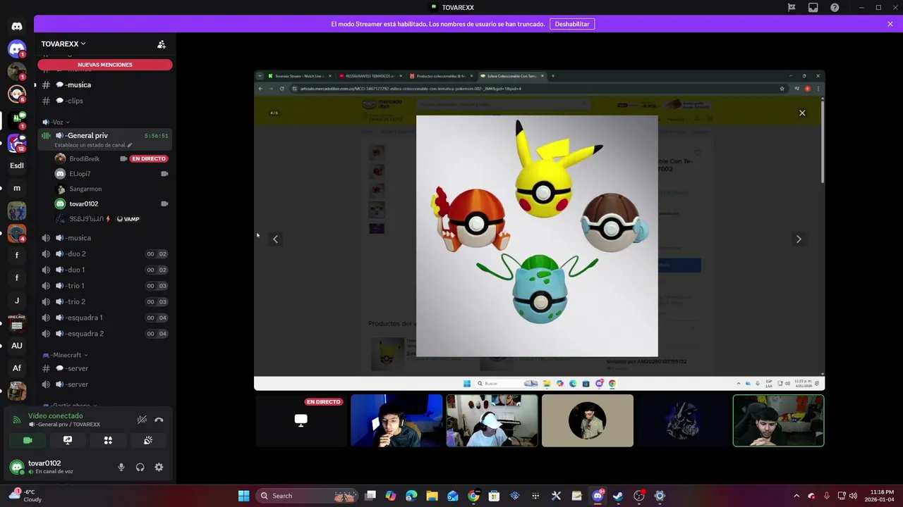Open Microsoft Edge from taskbar
Viewport: 903px width, 507px height.
(x=411, y=496)
